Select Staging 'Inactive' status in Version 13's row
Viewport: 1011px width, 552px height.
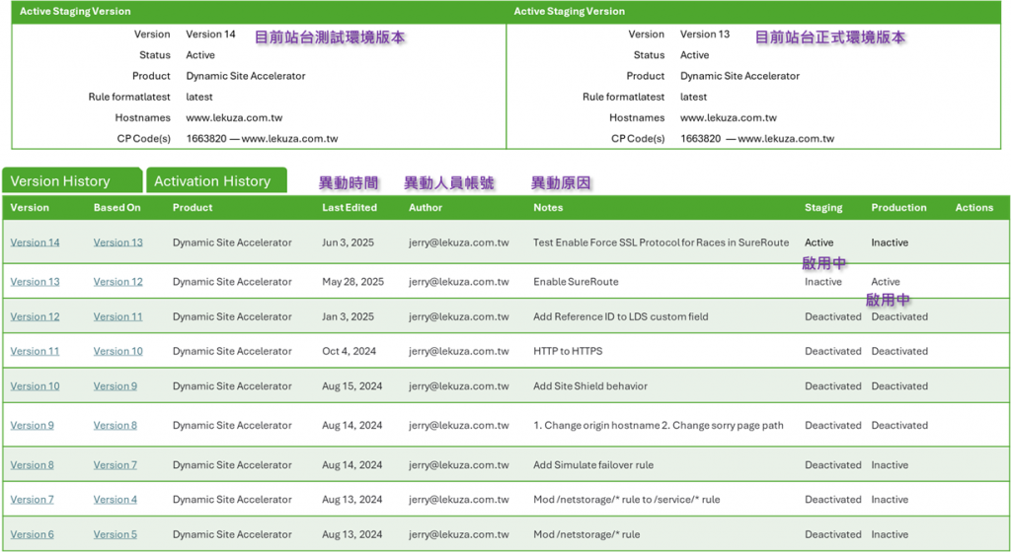(x=822, y=282)
